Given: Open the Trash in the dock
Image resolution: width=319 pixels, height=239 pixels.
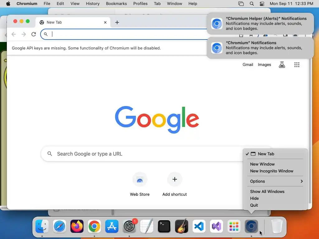Looking at the screenshot, I should 277,226.
